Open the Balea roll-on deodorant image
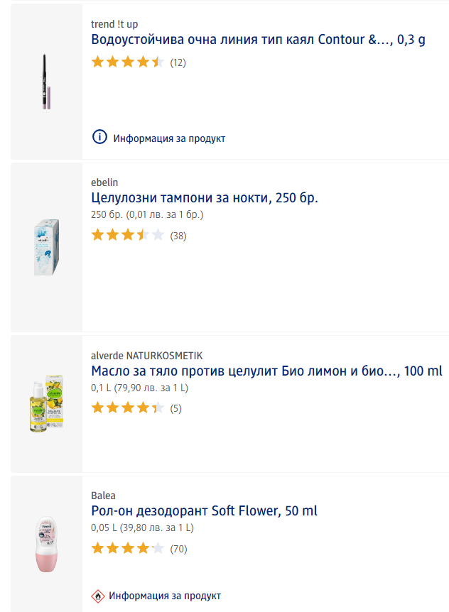The image size is (449, 612). (x=47, y=544)
